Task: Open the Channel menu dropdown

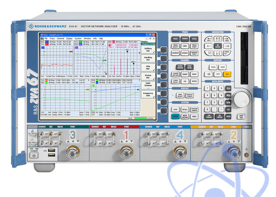Action: 60,38
